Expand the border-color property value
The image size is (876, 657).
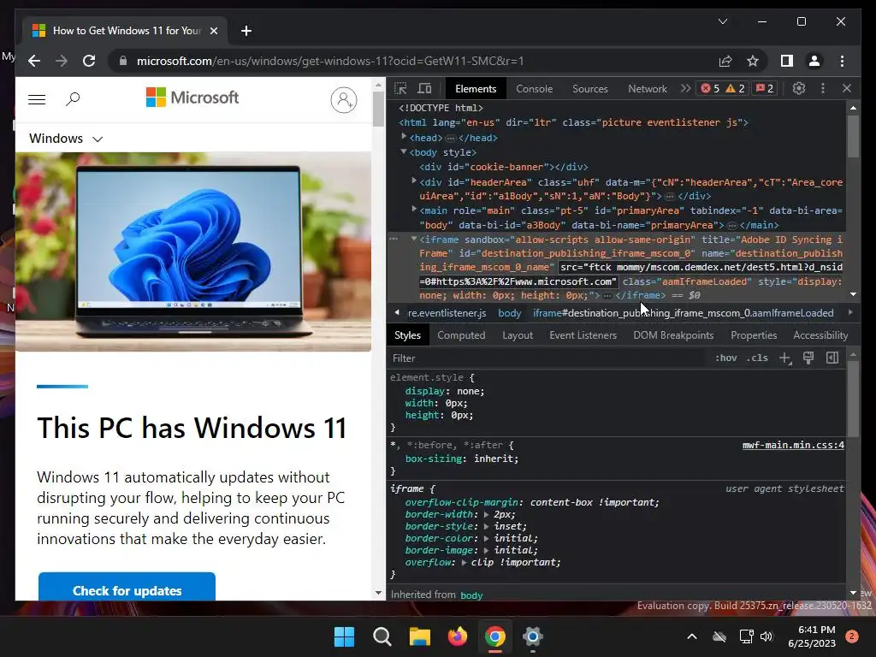[x=486, y=539]
